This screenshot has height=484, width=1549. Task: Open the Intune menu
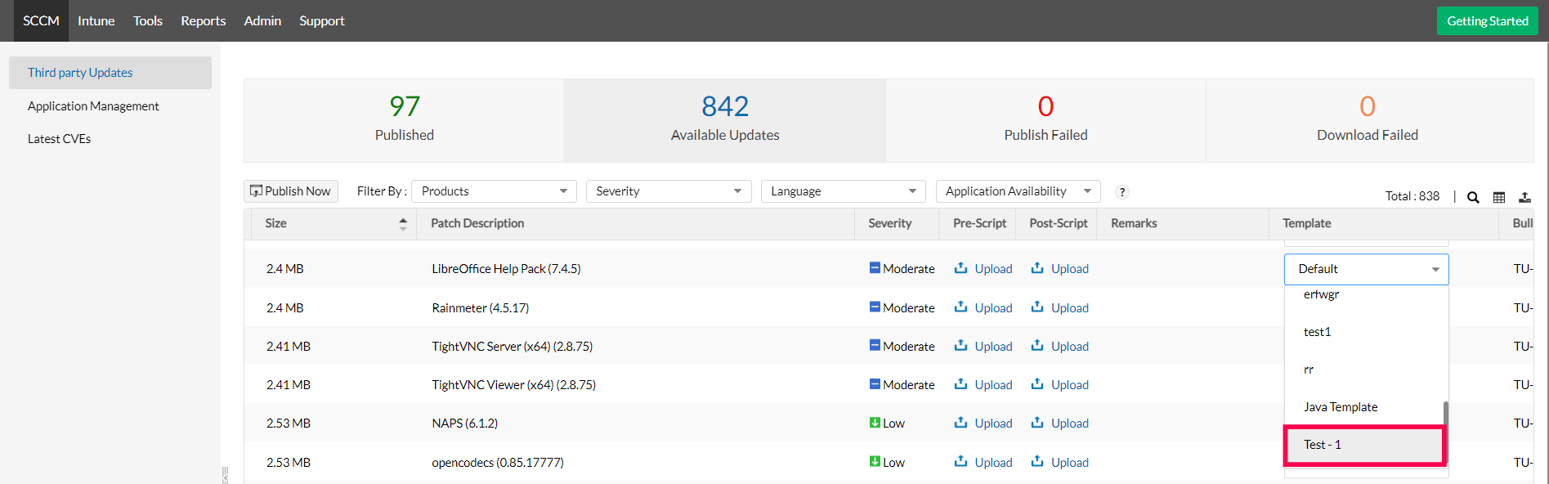tap(96, 20)
